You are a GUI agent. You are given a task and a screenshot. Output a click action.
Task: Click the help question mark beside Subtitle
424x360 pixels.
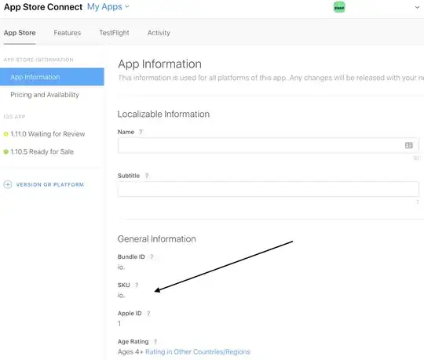coord(147,176)
